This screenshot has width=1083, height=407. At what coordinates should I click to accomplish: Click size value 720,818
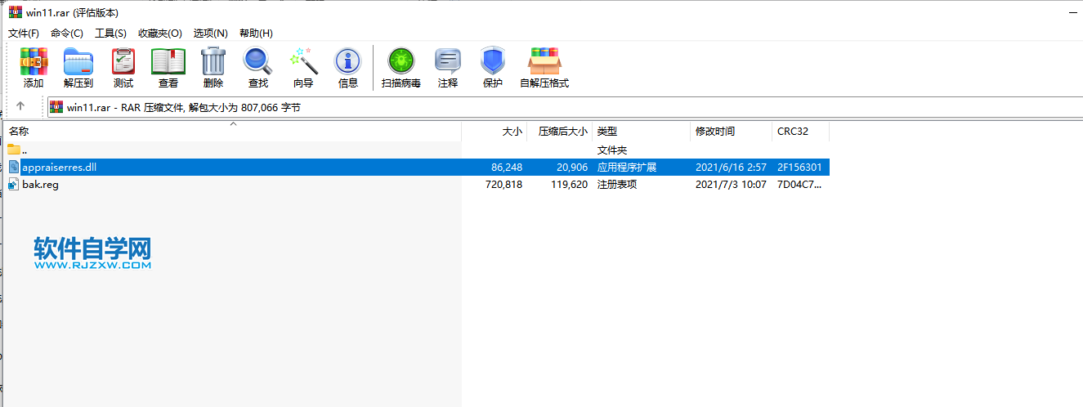(x=503, y=184)
